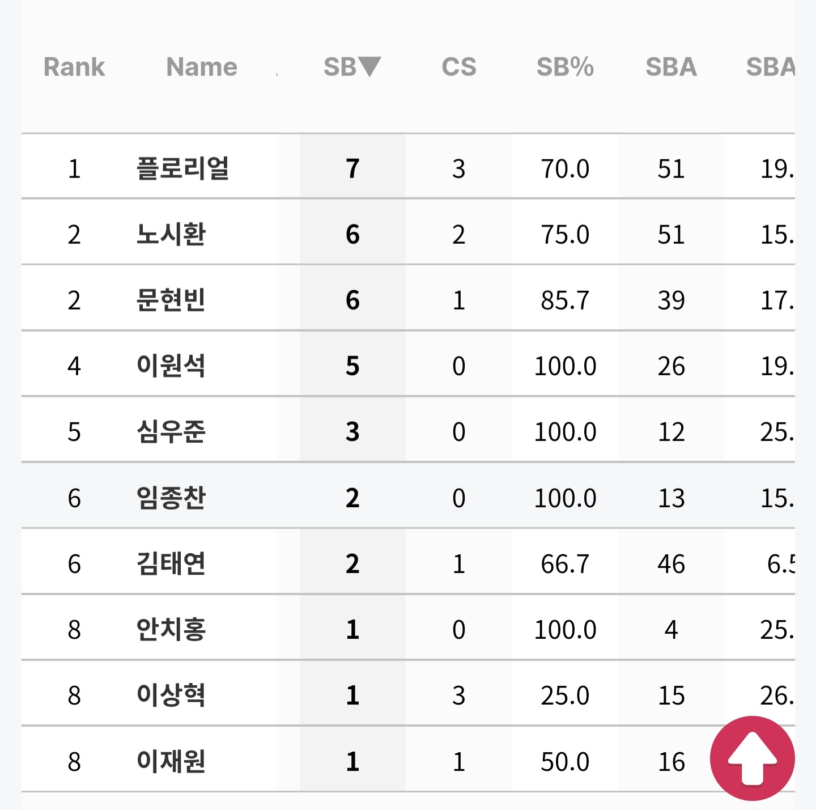Open player 이상혁 profile
The image size is (816, 810).
[171, 695]
